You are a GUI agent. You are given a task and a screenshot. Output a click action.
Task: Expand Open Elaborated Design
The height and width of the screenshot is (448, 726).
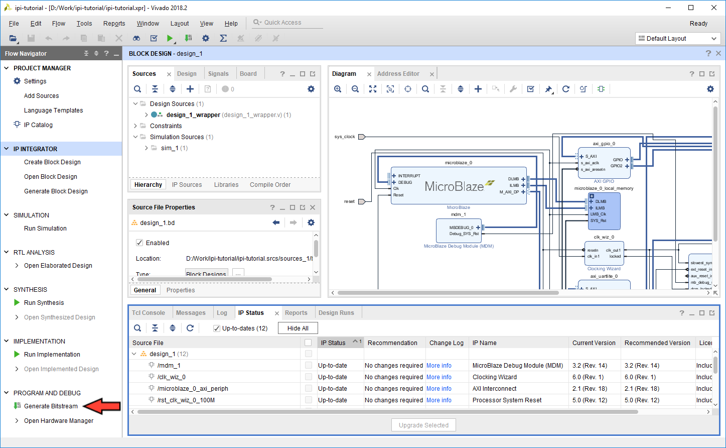pos(17,266)
